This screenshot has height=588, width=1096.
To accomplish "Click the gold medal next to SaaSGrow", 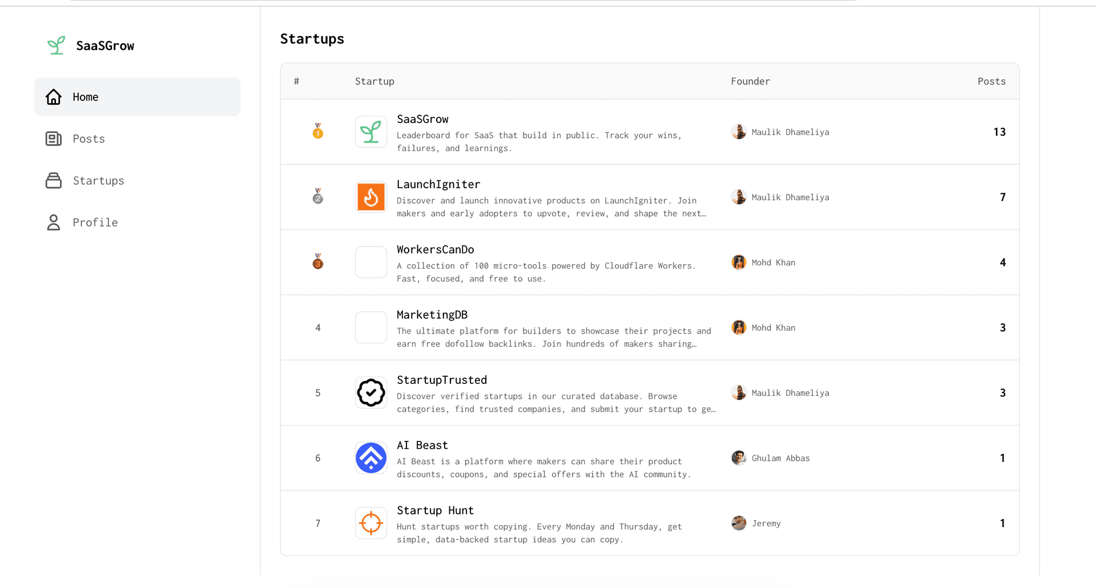I will coord(317,132).
